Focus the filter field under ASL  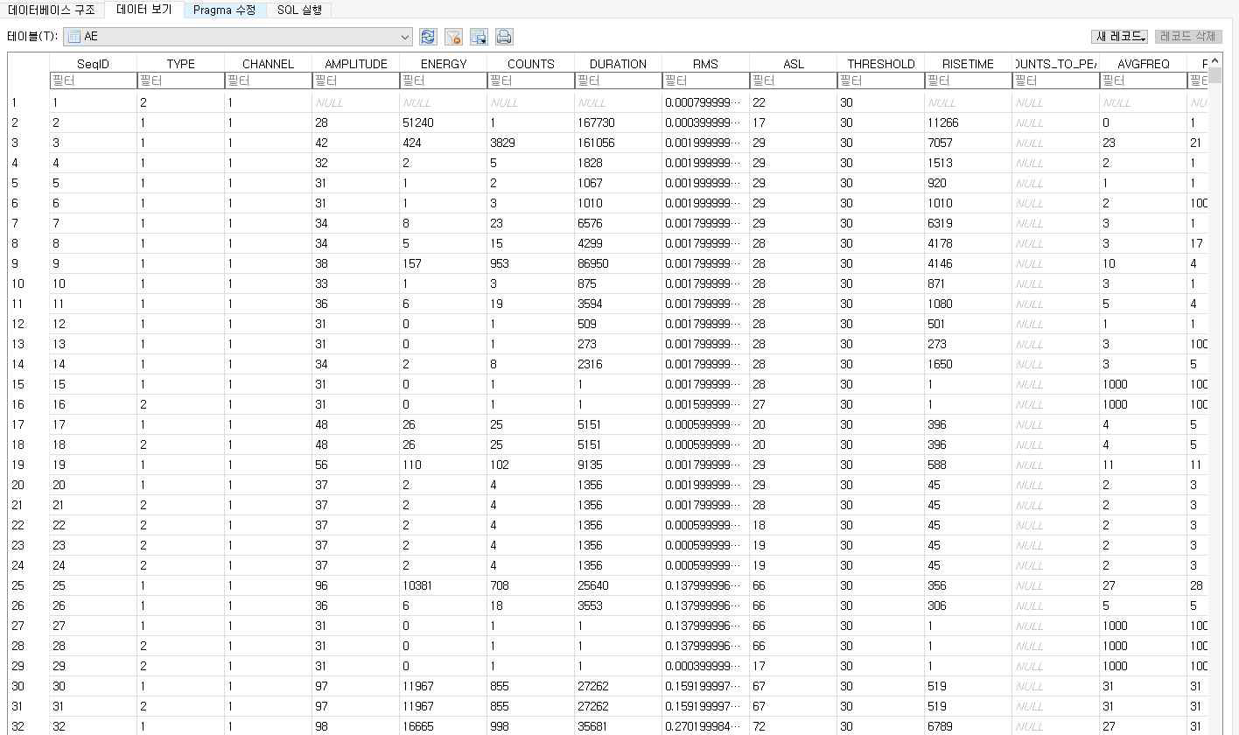793,80
